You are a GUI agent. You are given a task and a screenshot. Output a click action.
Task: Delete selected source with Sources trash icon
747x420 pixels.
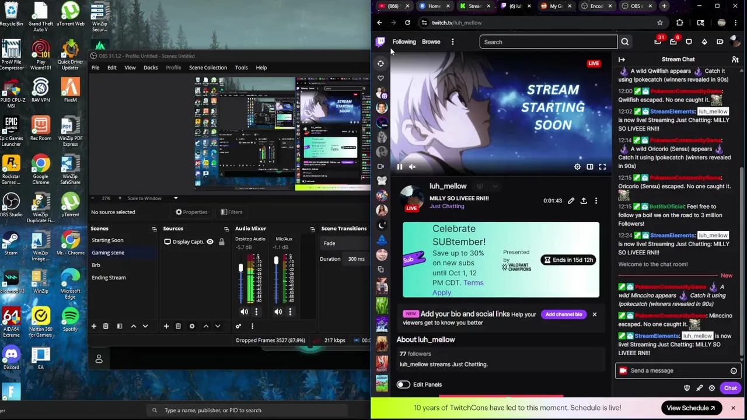(178, 326)
